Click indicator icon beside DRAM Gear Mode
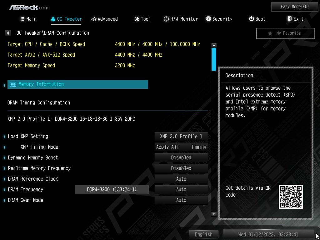The height and width of the screenshot is (240, 320). click(4, 200)
